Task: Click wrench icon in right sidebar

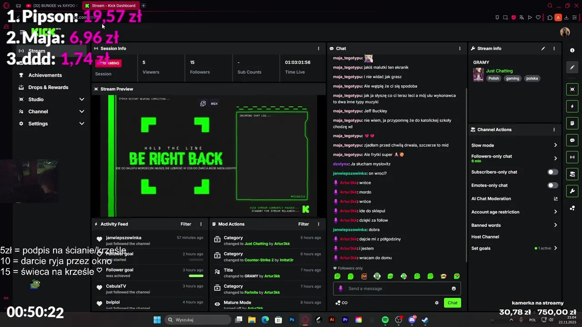Action: 572,191
